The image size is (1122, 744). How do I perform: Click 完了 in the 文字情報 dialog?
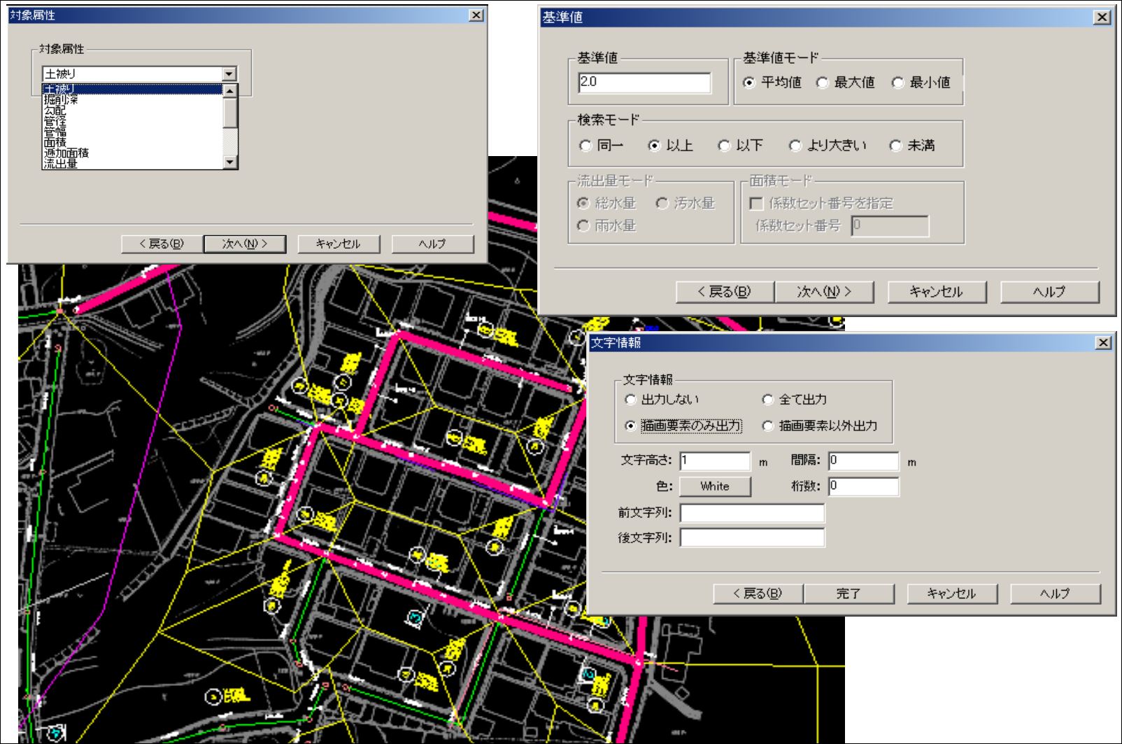coord(850,593)
